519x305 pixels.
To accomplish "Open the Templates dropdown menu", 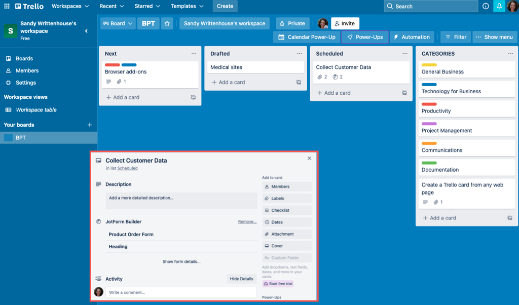I will click(x=187, y=6).
